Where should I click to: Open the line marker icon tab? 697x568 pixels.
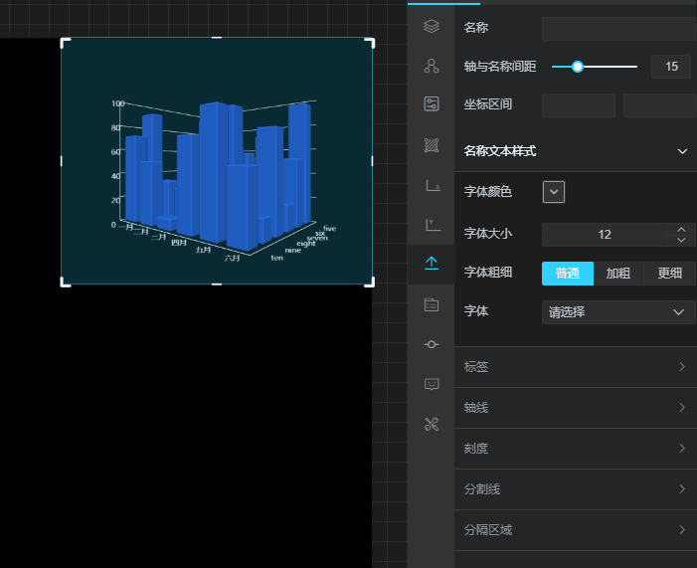(432, 344)
